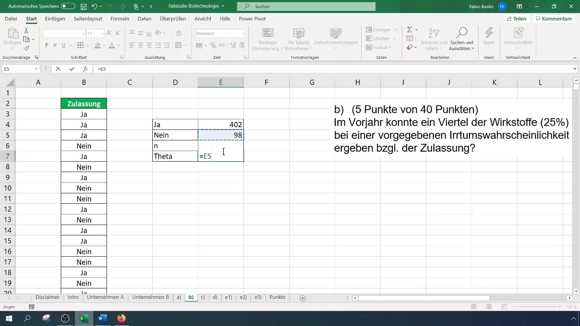Open Sortieren und Filtern menu
The width and height of the screenshot is (580, 326).
434,39
